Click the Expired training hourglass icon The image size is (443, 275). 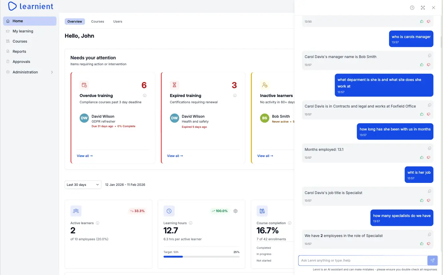(x=174, y=85)
